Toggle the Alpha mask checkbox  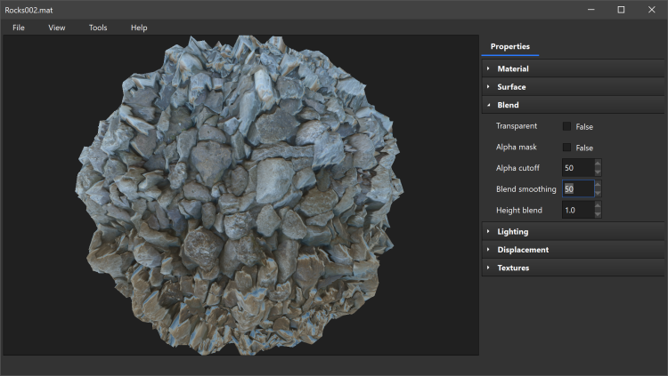(566, 148)
